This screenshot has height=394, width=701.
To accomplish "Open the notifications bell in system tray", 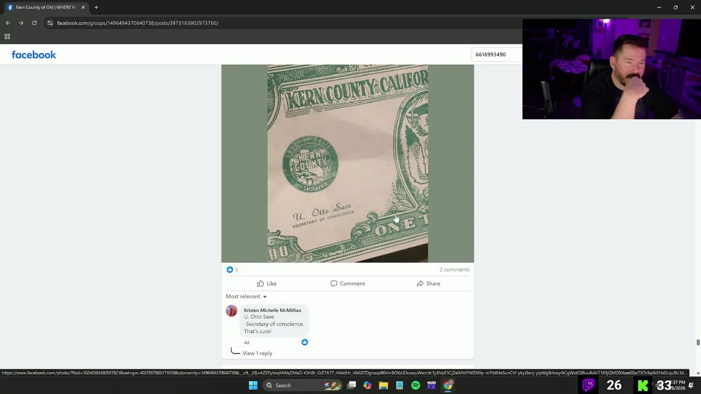I will click(x=691, y=385).
